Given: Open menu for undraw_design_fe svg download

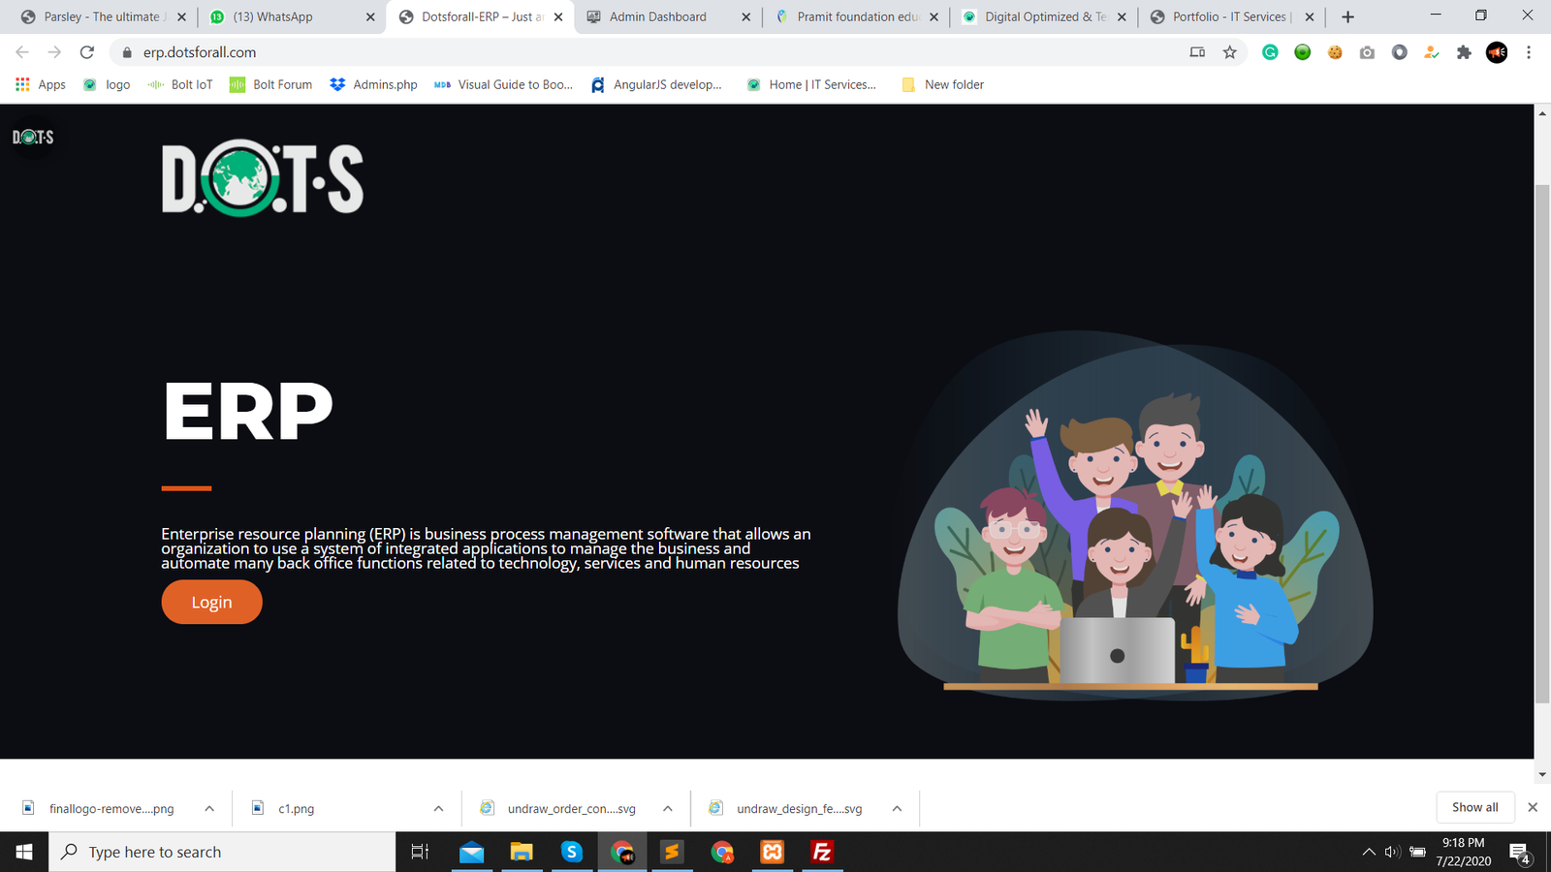Looking at the screenshot, I should pyautogui.click(x=897, y=808).
